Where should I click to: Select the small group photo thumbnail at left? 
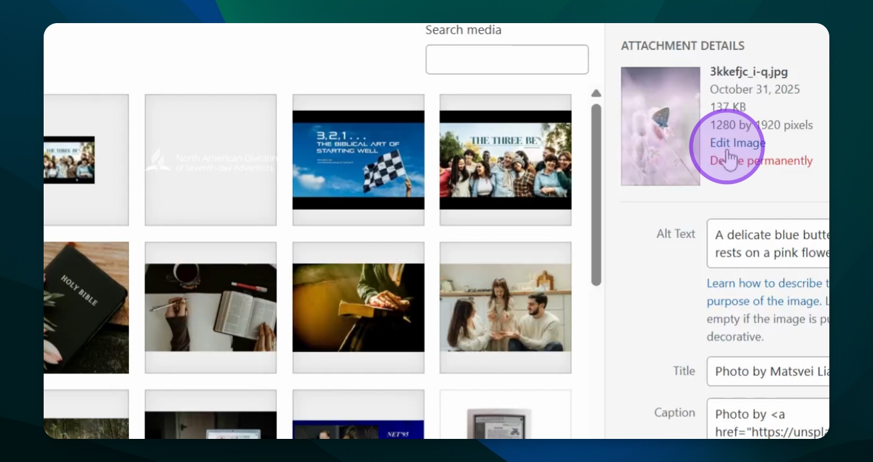[69, 160]
